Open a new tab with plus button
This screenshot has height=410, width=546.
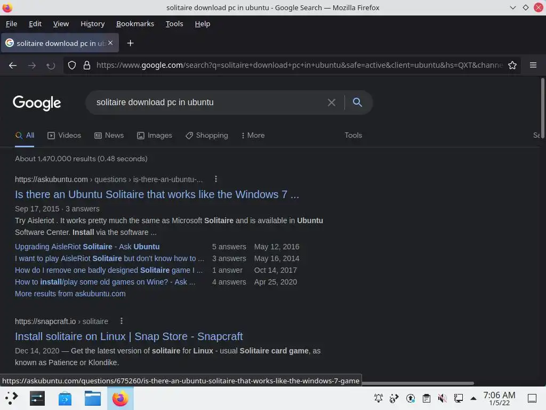click(x=130, y=43)
